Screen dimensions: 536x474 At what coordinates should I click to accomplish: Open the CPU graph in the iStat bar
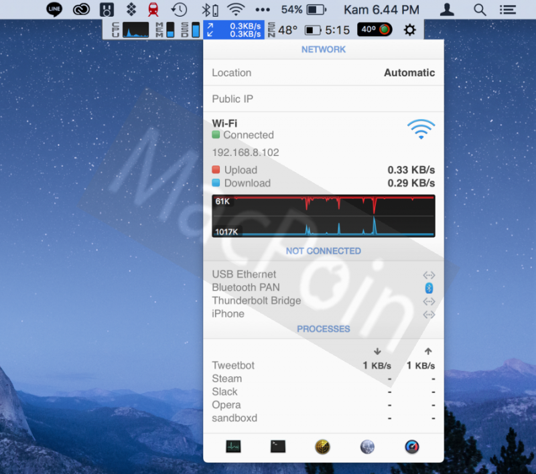point(135,29)
